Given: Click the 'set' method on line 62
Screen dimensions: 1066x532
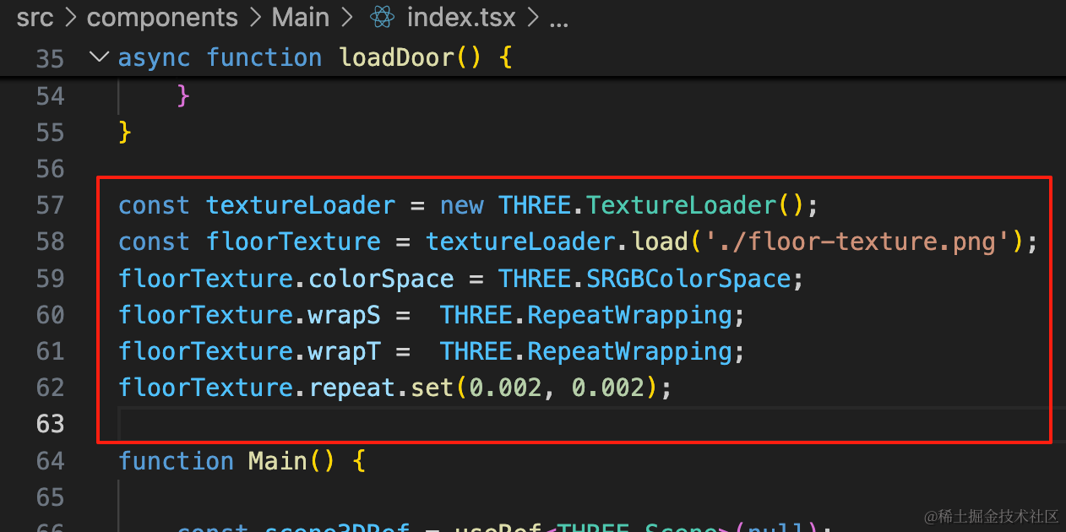Looking at the screenshot, I should [x=432, y=388].
